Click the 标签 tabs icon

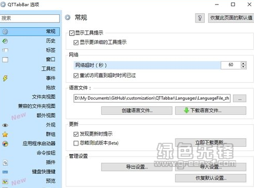click(5, 50)
